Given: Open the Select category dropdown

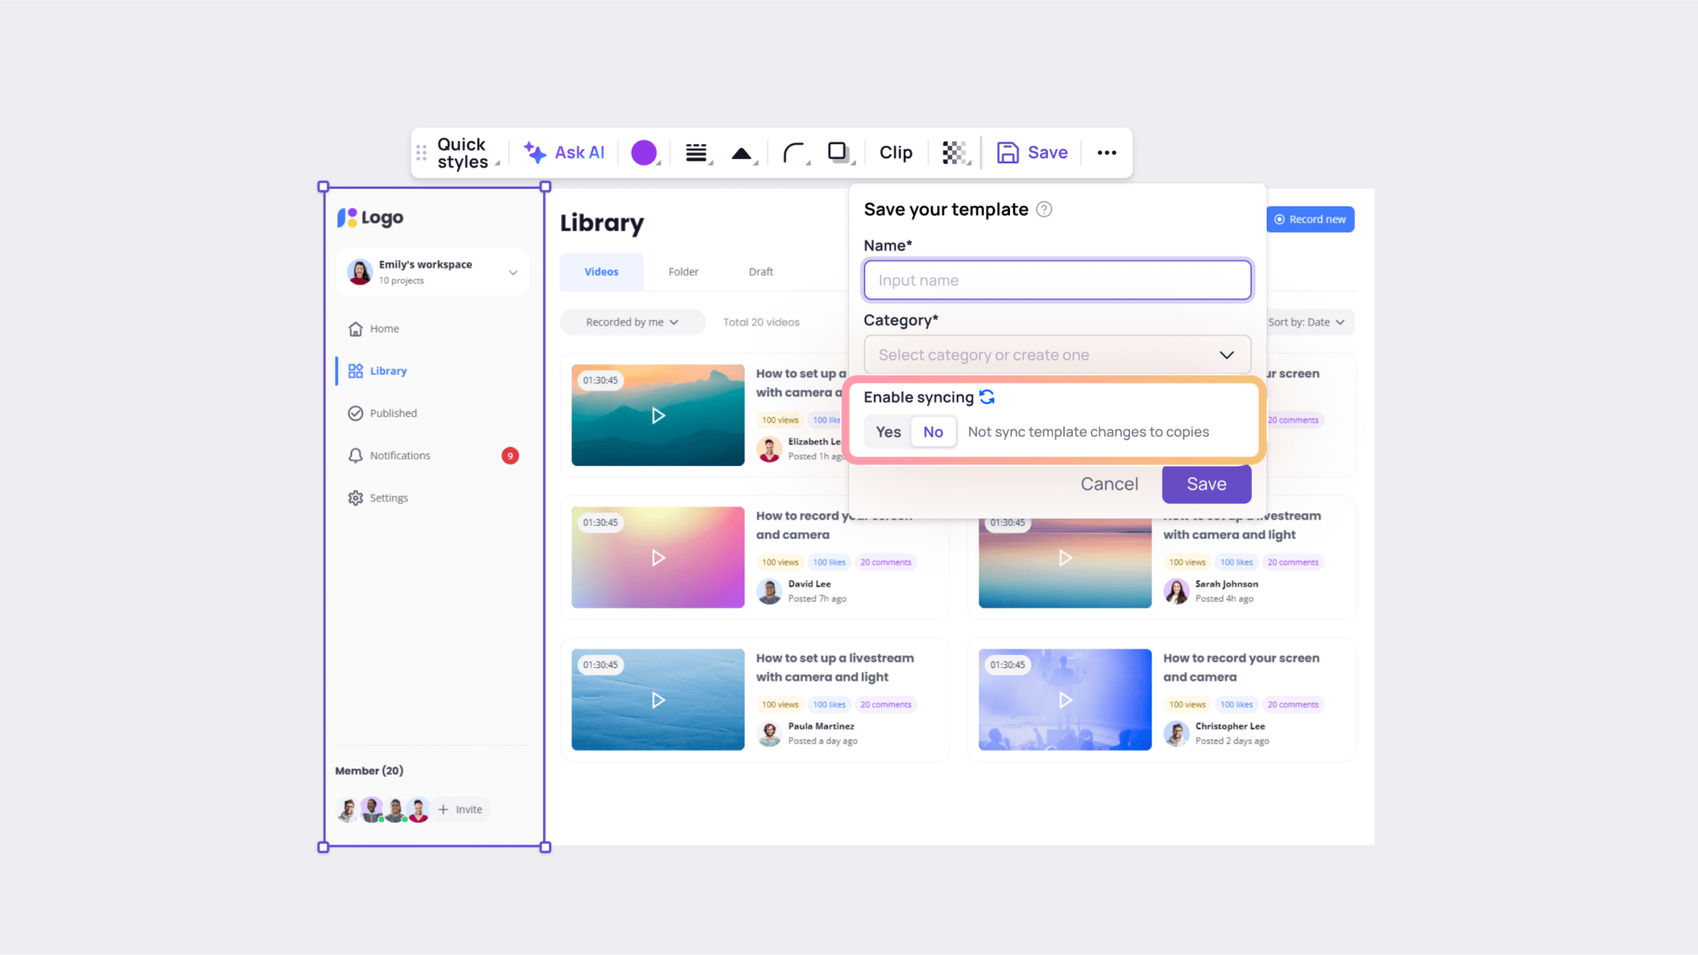Looking at the screenshot, I should 1056,354.
